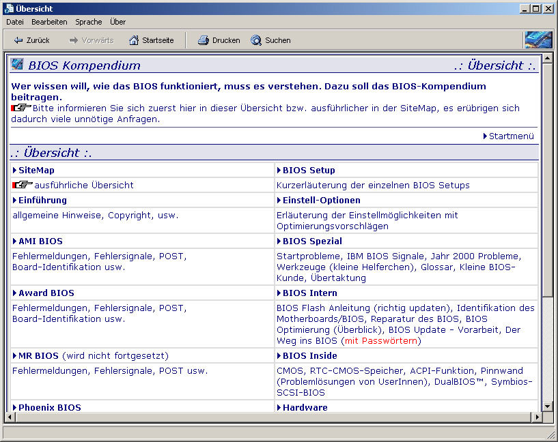
Task: Click the BIOS Kompendium header icon
Action: click(17, 64)
